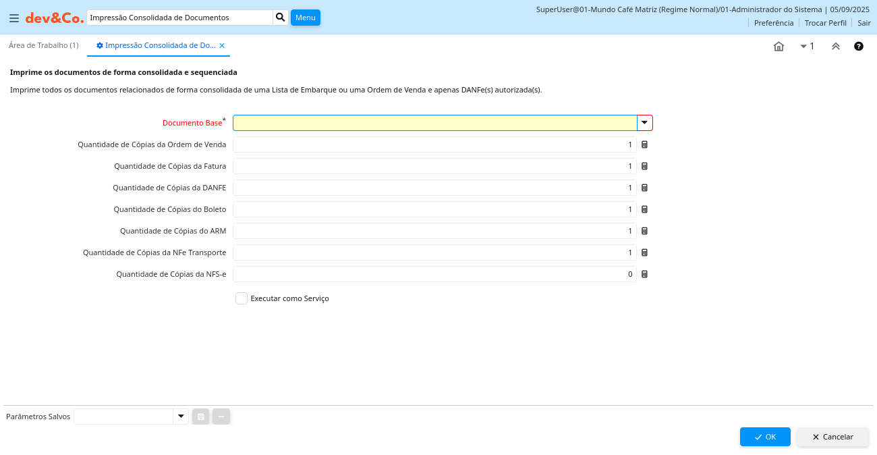The height and width of the screenshot is (455, 877).
Task: Open calculator for DANFE copies
Action: point(644,188)
